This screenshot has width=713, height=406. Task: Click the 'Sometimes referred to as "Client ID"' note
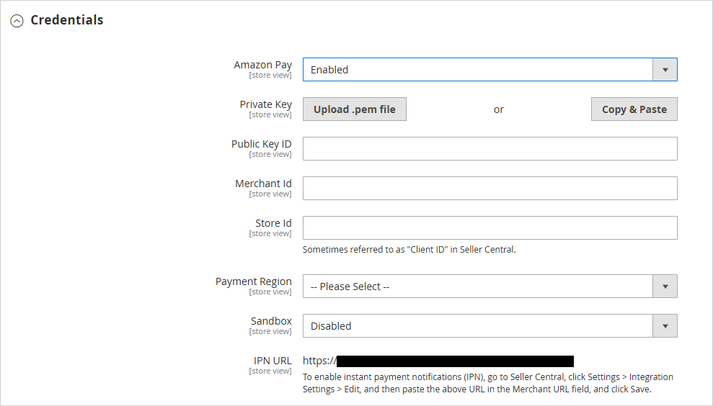[x=409, y=249]
